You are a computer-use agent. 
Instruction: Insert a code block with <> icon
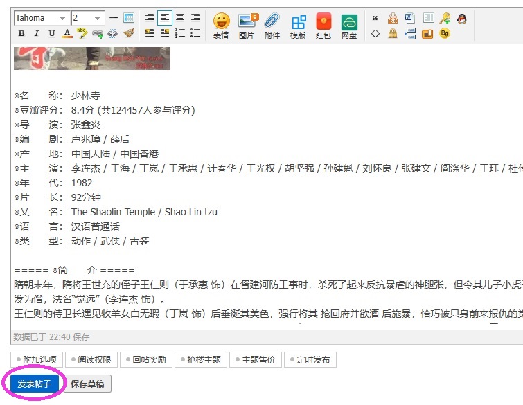375,33
